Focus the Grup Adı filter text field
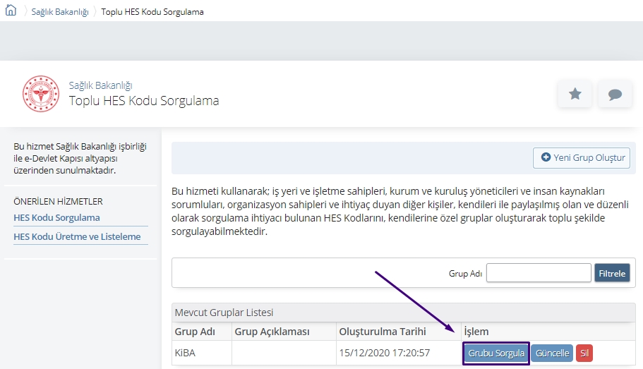 click(x=539, y=273)
